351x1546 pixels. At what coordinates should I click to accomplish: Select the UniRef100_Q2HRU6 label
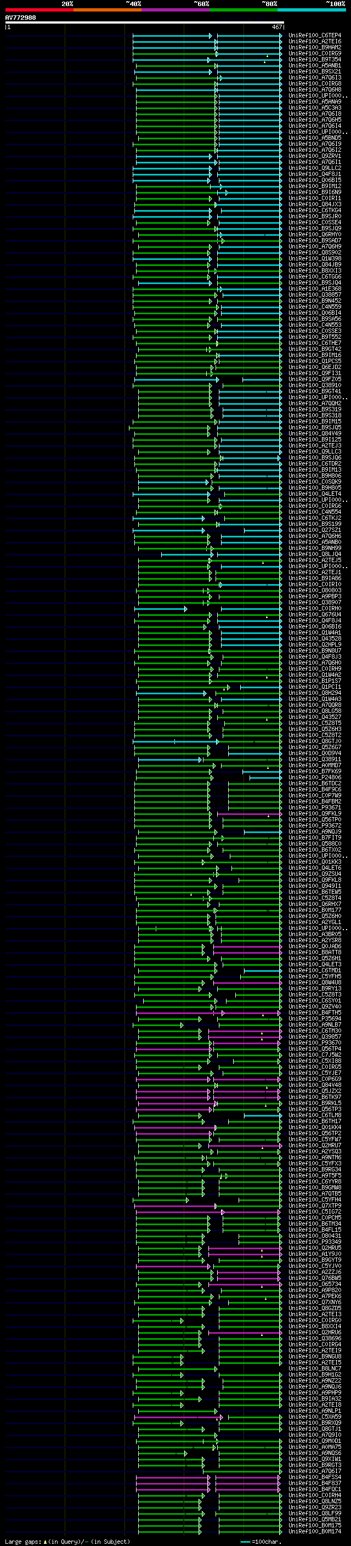click(315, 1332)
